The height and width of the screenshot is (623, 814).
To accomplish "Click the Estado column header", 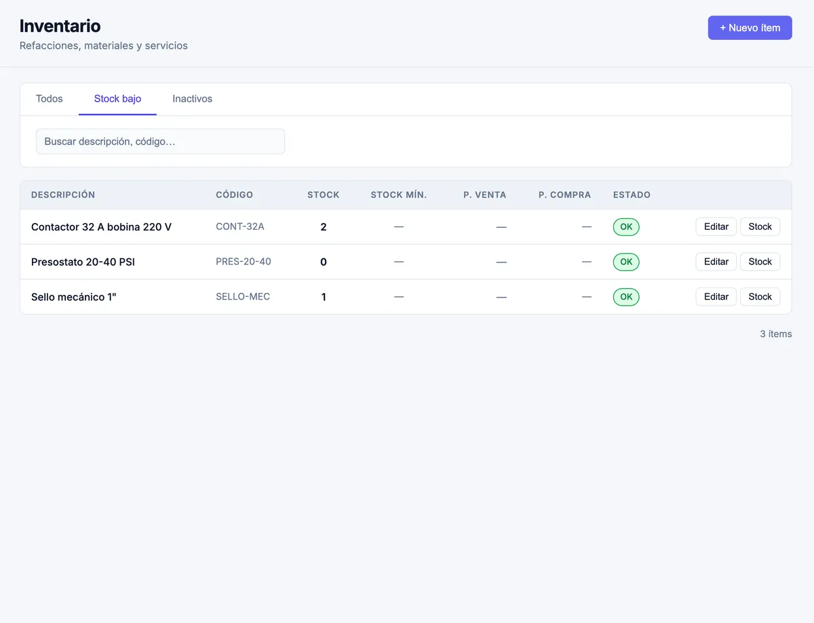I will (632, 195).
